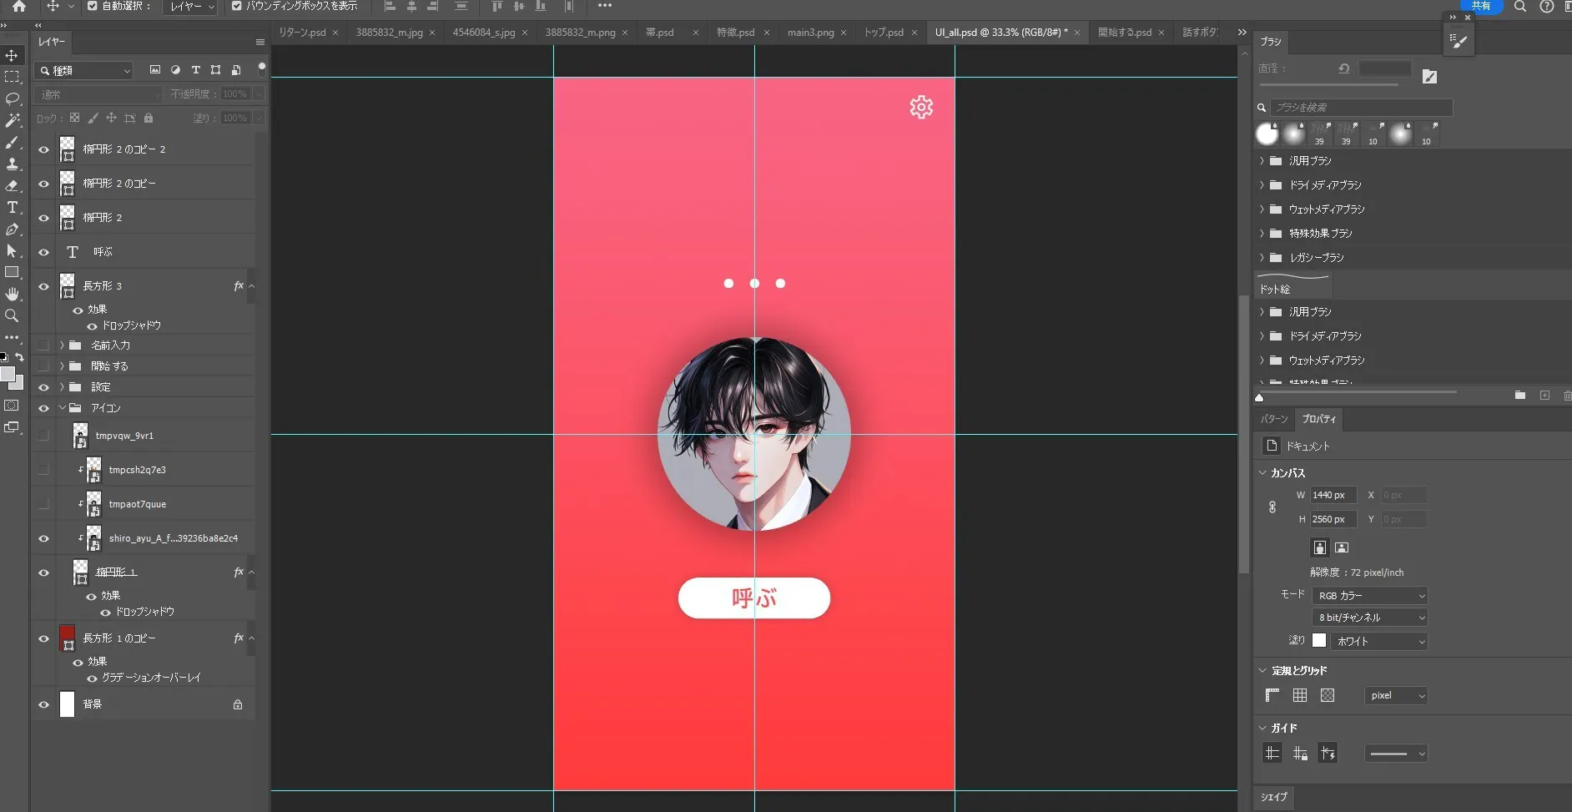This screenshot has height=812, width=1572.
Task: Toggle the grid icon in Properties panel
Action: tap(1300, 695)
